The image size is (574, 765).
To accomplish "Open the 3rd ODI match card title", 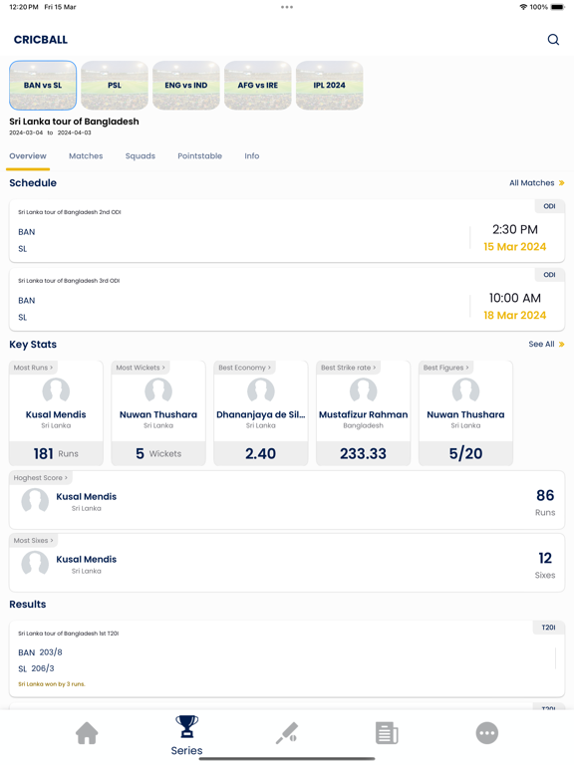I will (x=69, y=281).
